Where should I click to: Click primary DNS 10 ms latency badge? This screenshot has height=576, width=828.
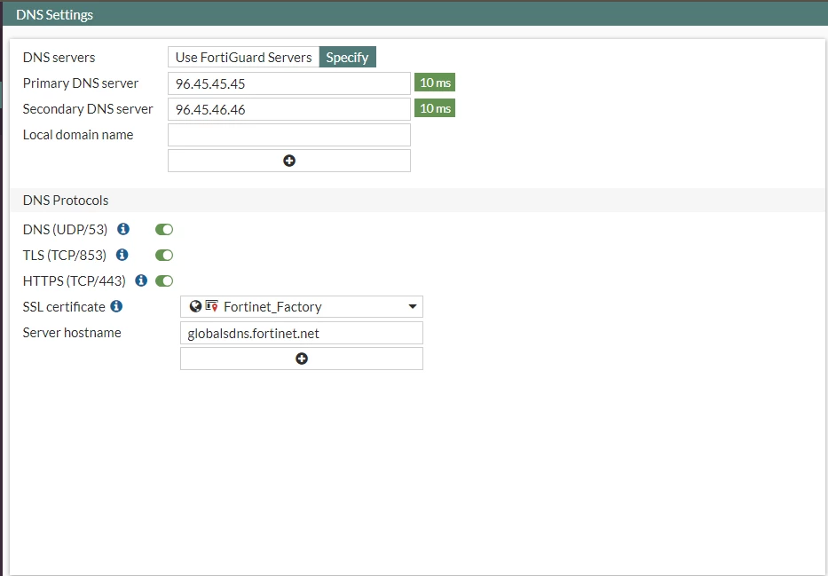pyautogui.click(x=435, y=83)
